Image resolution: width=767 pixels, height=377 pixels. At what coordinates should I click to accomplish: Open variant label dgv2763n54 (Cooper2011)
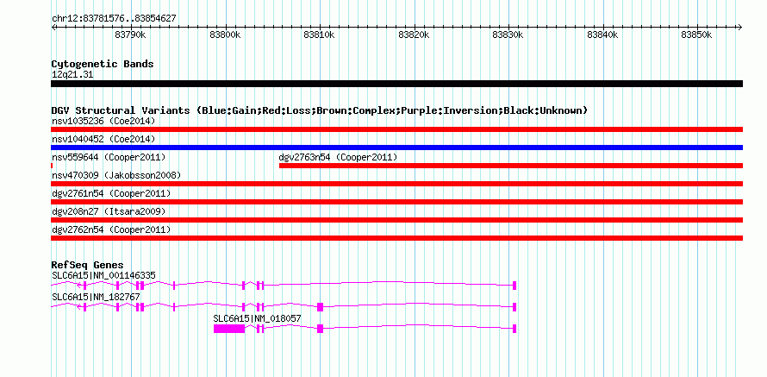[338, 158]
